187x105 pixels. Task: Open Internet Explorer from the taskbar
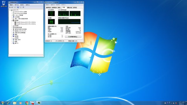click(x=8, y=103)
